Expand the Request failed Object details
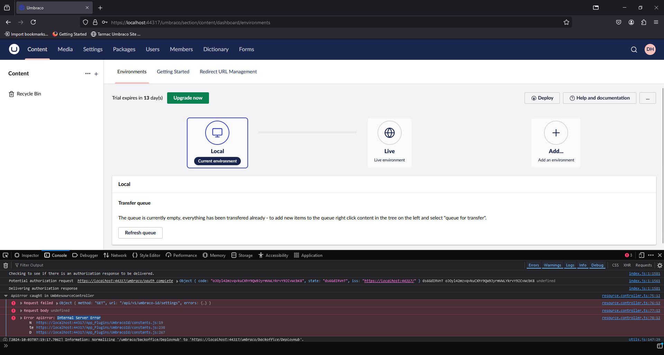 [57, 303]
